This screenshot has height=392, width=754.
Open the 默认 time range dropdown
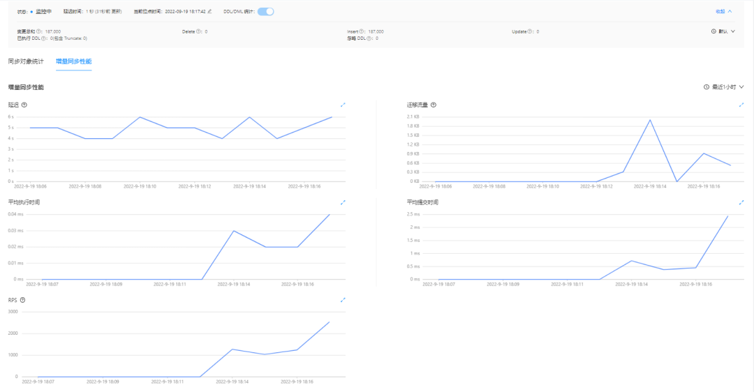(x=723, y=31)
